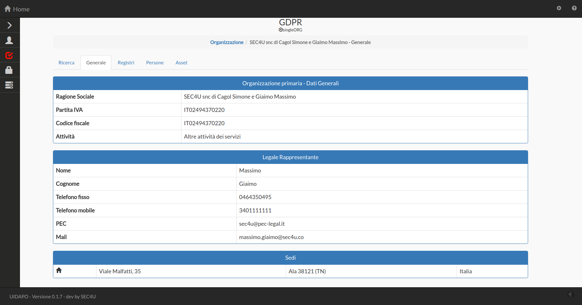Follow the Organizzazione breadcrumb link
The image size is (582, 305).
pyautogui.click(x=227, y=42)
